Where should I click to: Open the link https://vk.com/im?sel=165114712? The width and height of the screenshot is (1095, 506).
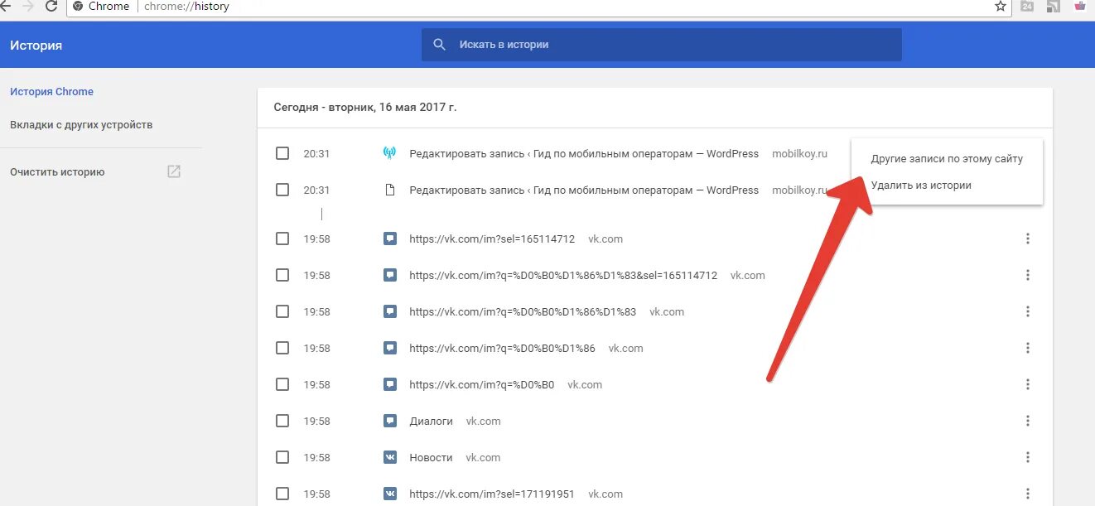pos(492,239)
